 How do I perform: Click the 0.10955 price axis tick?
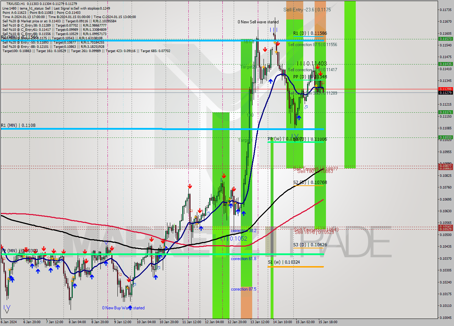point(445,152)
